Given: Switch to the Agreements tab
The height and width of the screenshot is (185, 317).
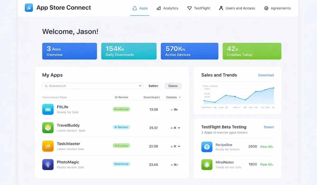Looking at the screenshot, I should click(x=277, y=8).
